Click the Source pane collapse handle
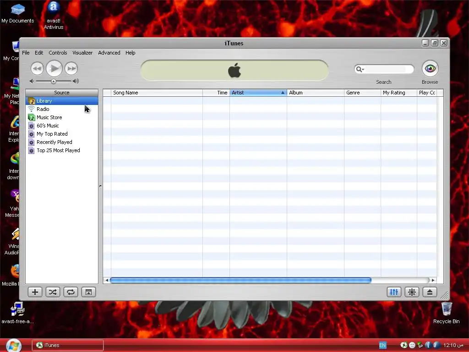This screenshot has height=352, width=469. [100, 186]
